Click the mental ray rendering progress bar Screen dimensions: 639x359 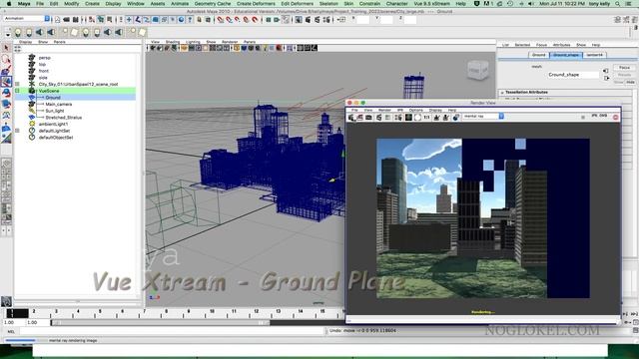pyautogui.click(x=26, y=340)
